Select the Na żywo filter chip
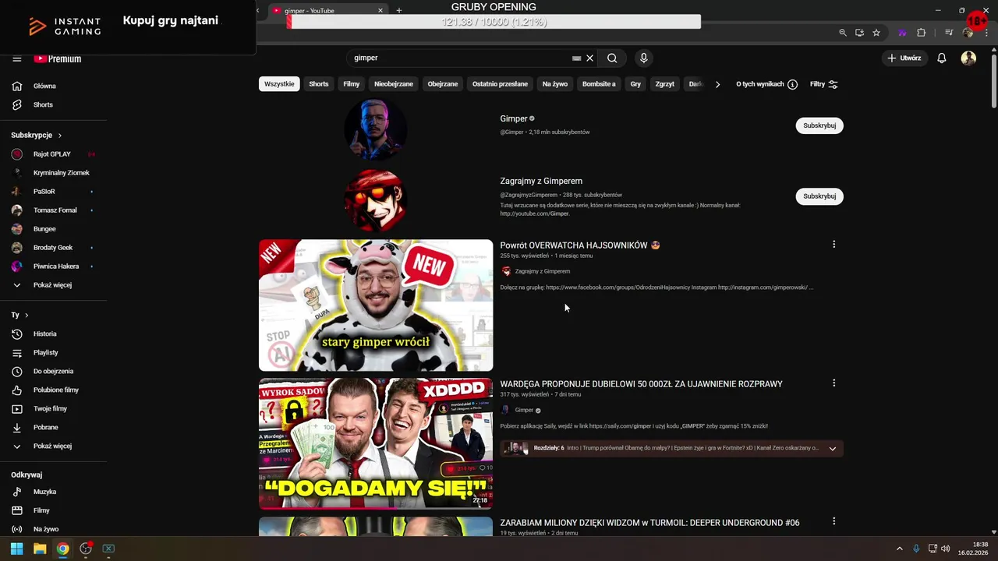The height and width of the screenshot is (561, 998). point(555,84)
